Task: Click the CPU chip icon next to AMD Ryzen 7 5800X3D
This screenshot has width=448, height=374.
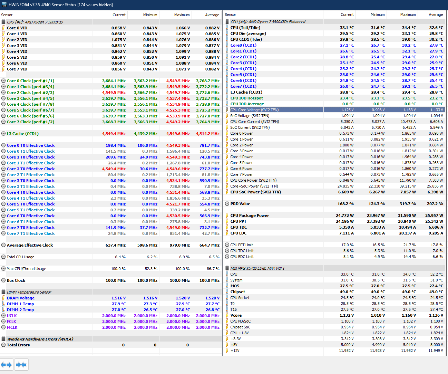Action: point(3,22)
